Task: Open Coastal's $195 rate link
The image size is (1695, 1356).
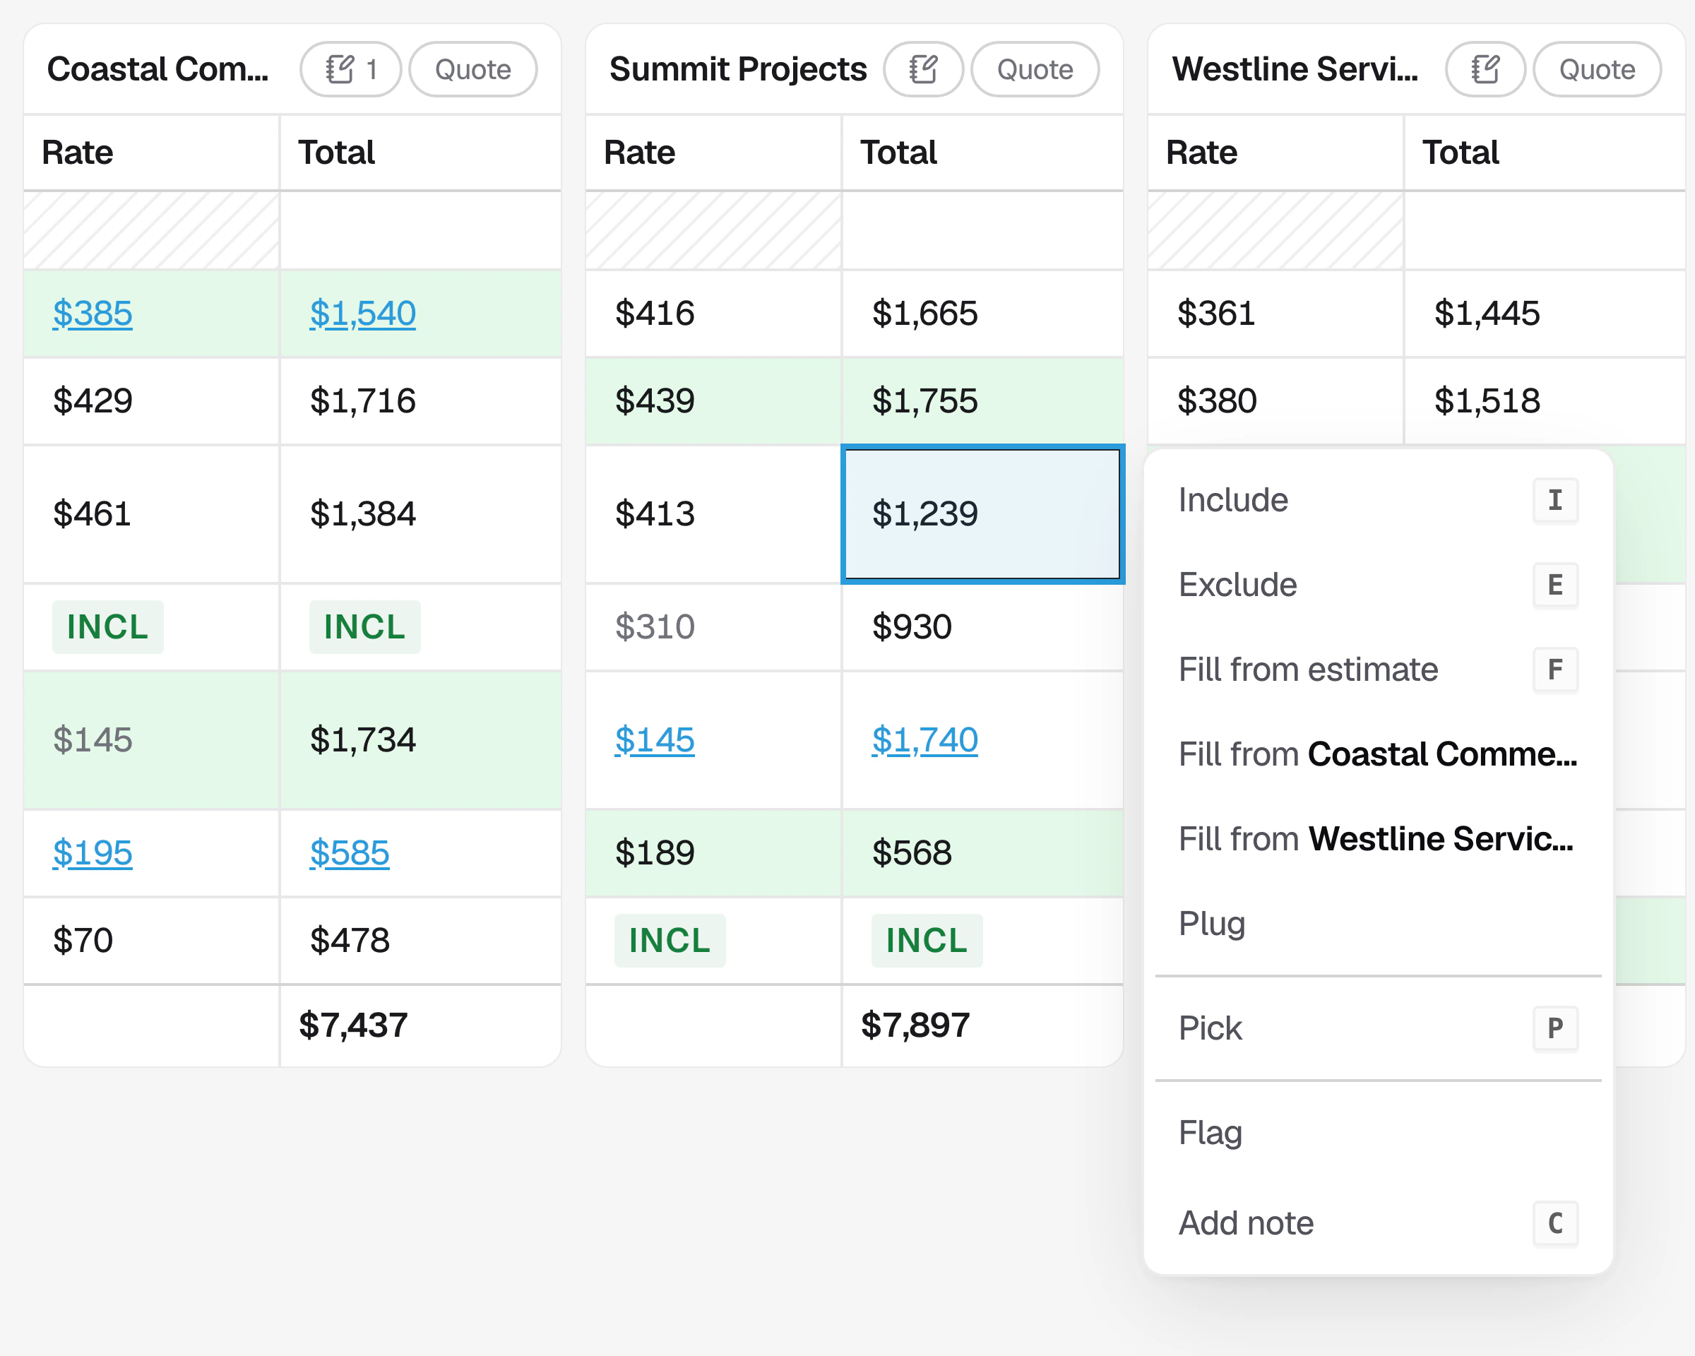Action: (x=93, y=854)
